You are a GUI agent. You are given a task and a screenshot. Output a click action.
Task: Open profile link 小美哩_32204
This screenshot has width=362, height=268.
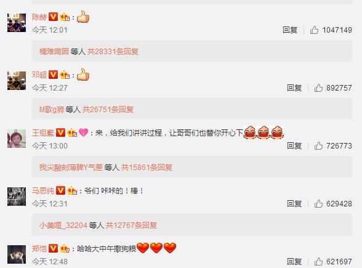pyautogui.click(x=63, y=225)
